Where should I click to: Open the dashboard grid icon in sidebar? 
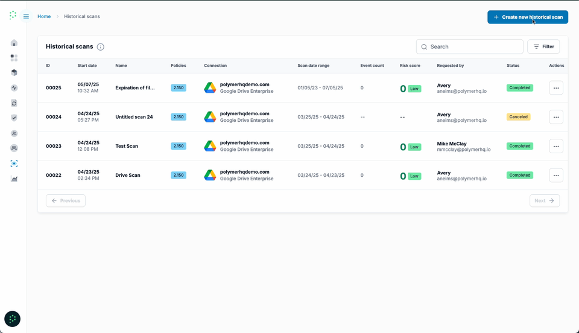(x=14, y=58)
